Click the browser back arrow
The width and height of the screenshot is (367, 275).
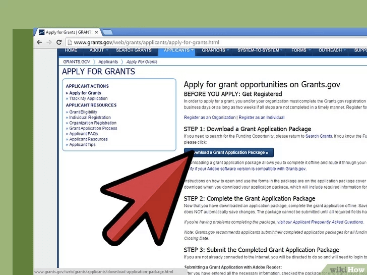tap(39, 43)
